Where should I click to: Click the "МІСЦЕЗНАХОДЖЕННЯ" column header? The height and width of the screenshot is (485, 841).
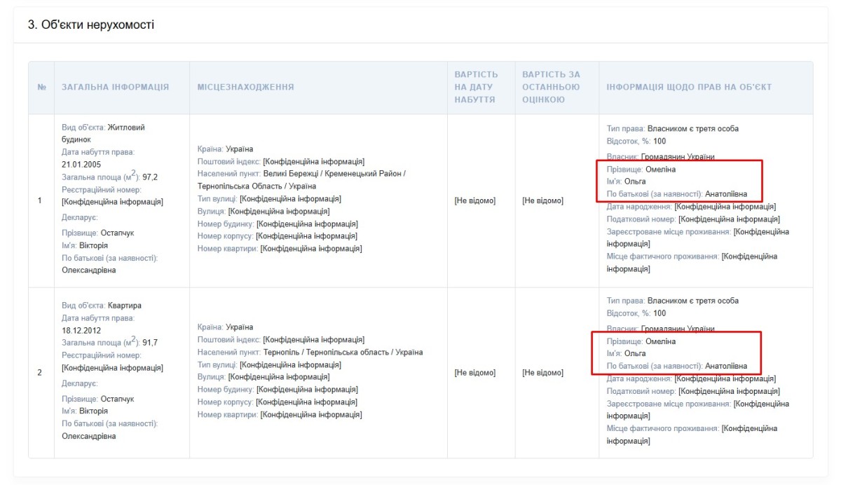[x=245, y=88]
